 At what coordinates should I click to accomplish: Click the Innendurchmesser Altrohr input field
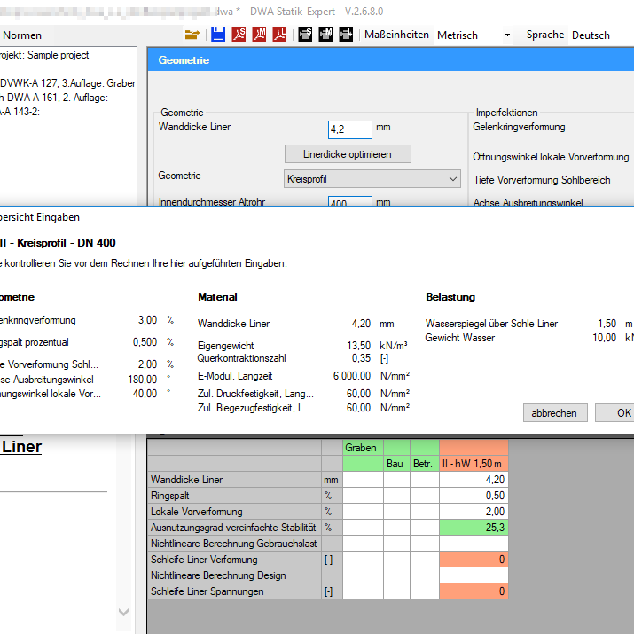349,203
